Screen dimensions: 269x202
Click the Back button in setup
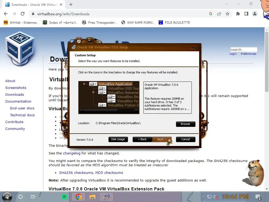[142, 139]
